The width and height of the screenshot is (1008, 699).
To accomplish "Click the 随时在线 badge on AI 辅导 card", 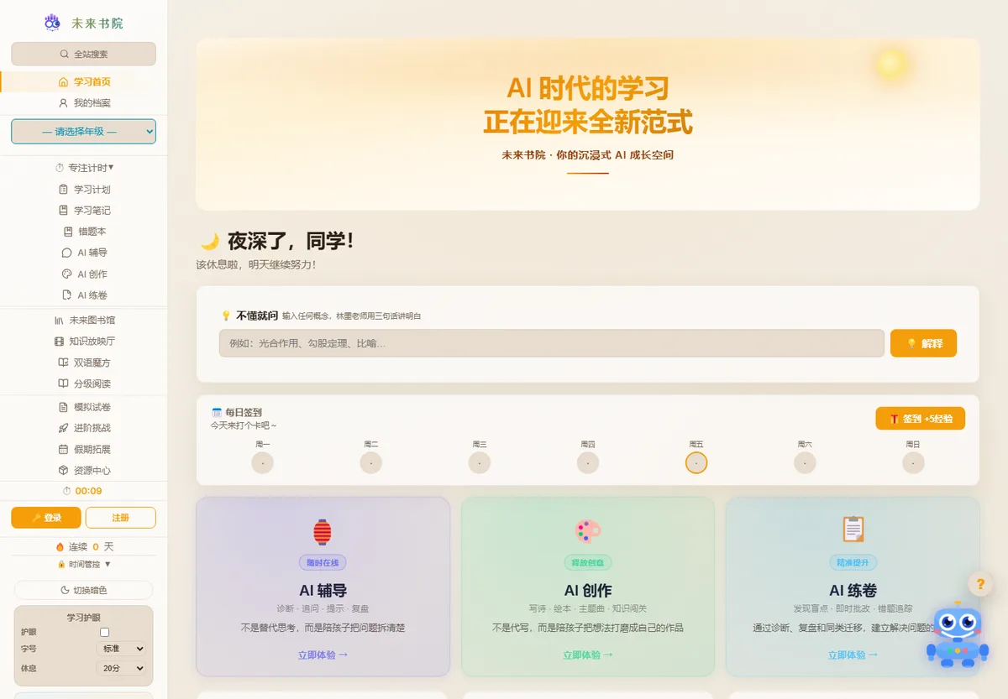I will click(x=323, y=563).
